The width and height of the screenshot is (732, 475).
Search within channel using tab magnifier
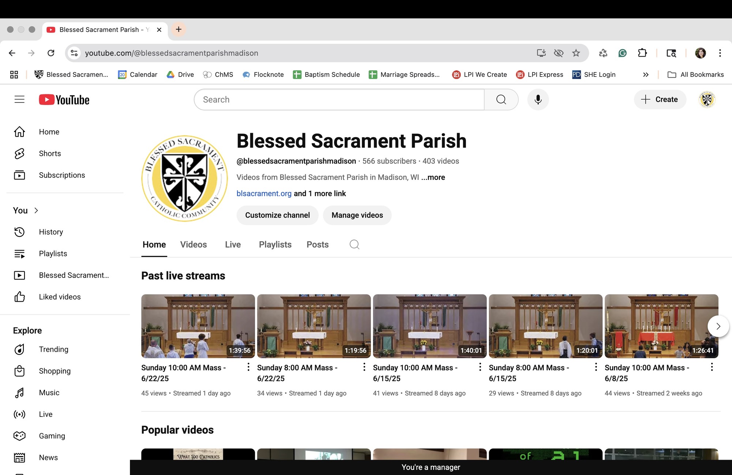click(x=354, y=244)
